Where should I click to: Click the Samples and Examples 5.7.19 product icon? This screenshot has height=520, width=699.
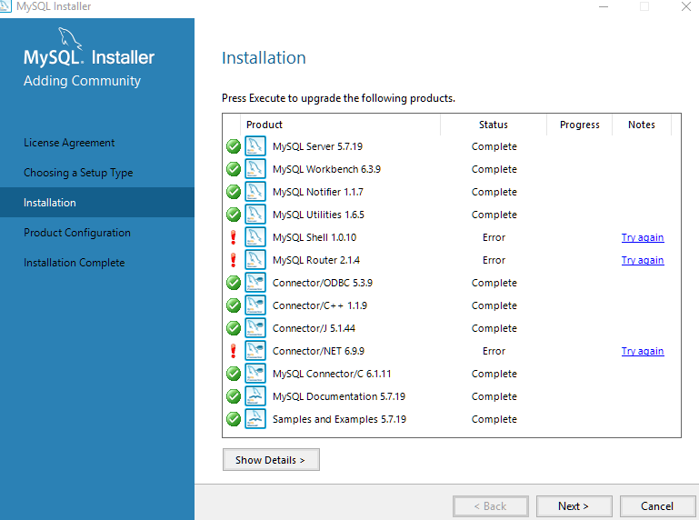click(x=255, y=419)
